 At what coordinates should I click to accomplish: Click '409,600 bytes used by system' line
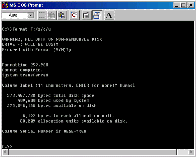point(53,101)
